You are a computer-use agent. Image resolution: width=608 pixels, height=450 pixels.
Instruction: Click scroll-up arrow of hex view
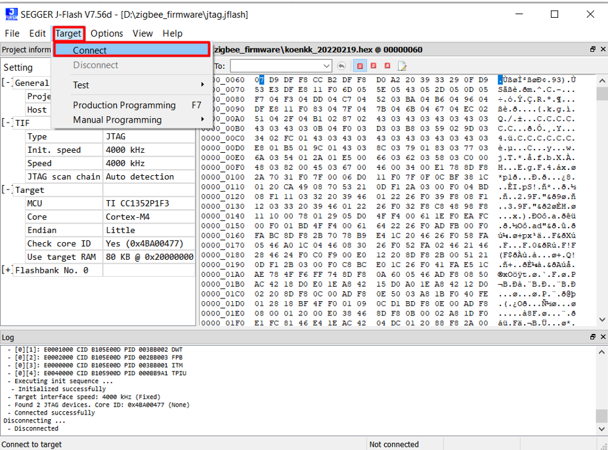[x=602, y=81]
